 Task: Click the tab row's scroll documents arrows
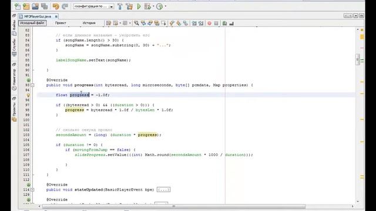coord(348,16)
